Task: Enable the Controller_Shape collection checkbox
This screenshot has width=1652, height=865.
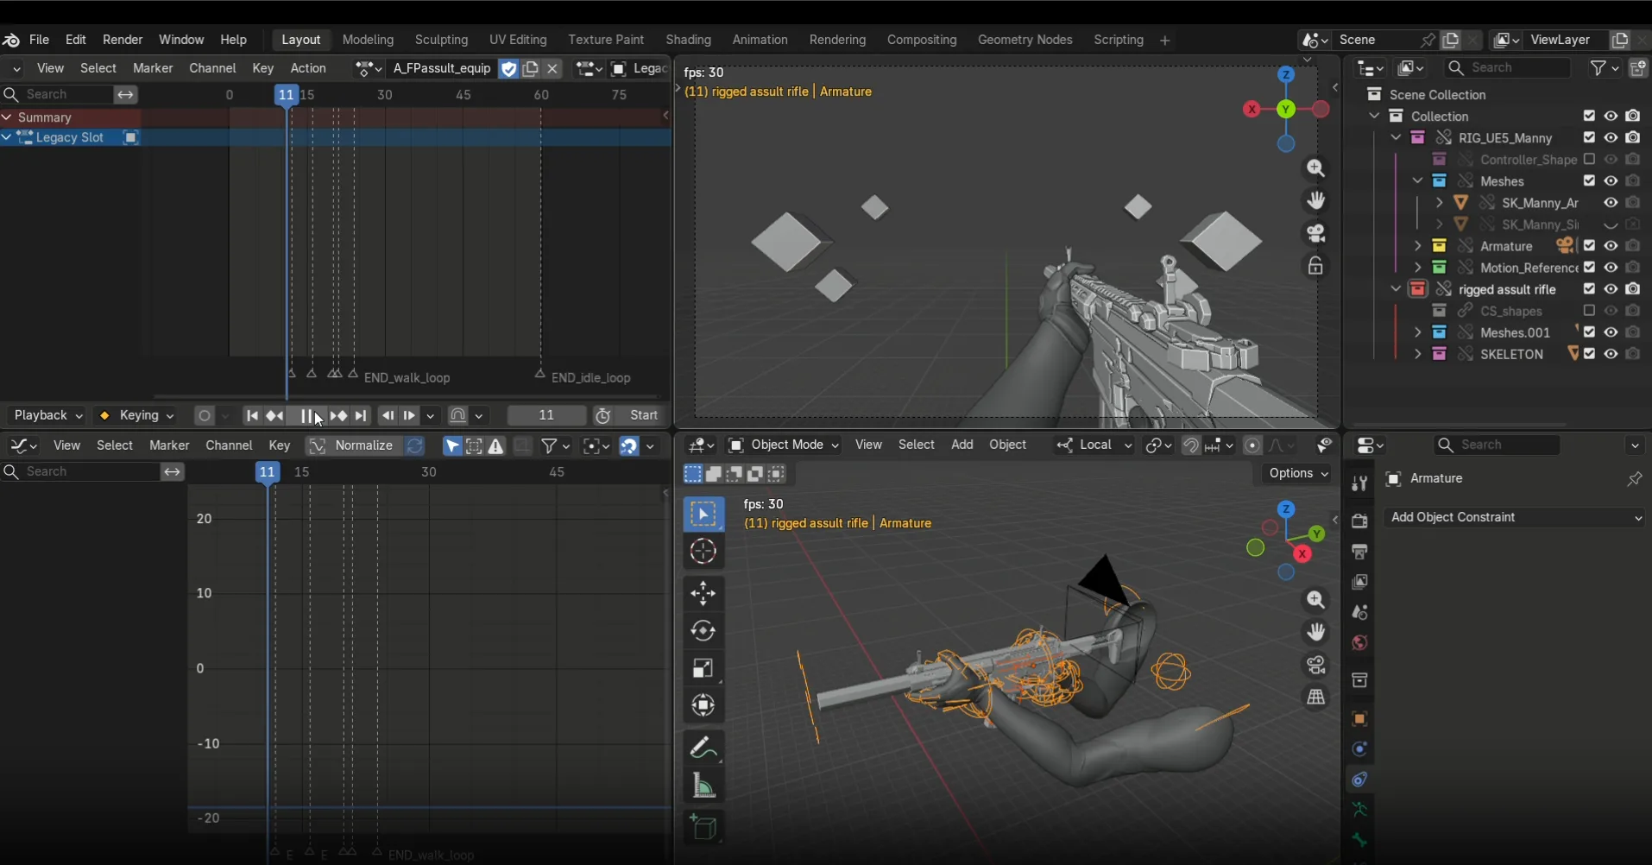Action: (x=1589, y=160)
